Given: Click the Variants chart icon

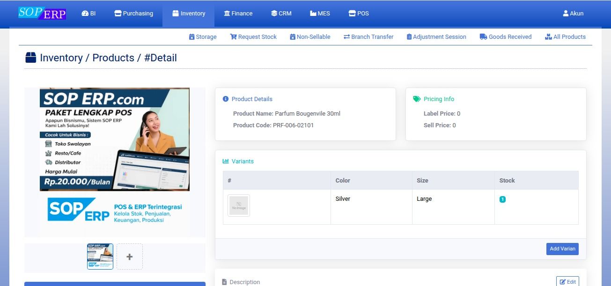Looking at the screenshot, I should pos(226,161).
